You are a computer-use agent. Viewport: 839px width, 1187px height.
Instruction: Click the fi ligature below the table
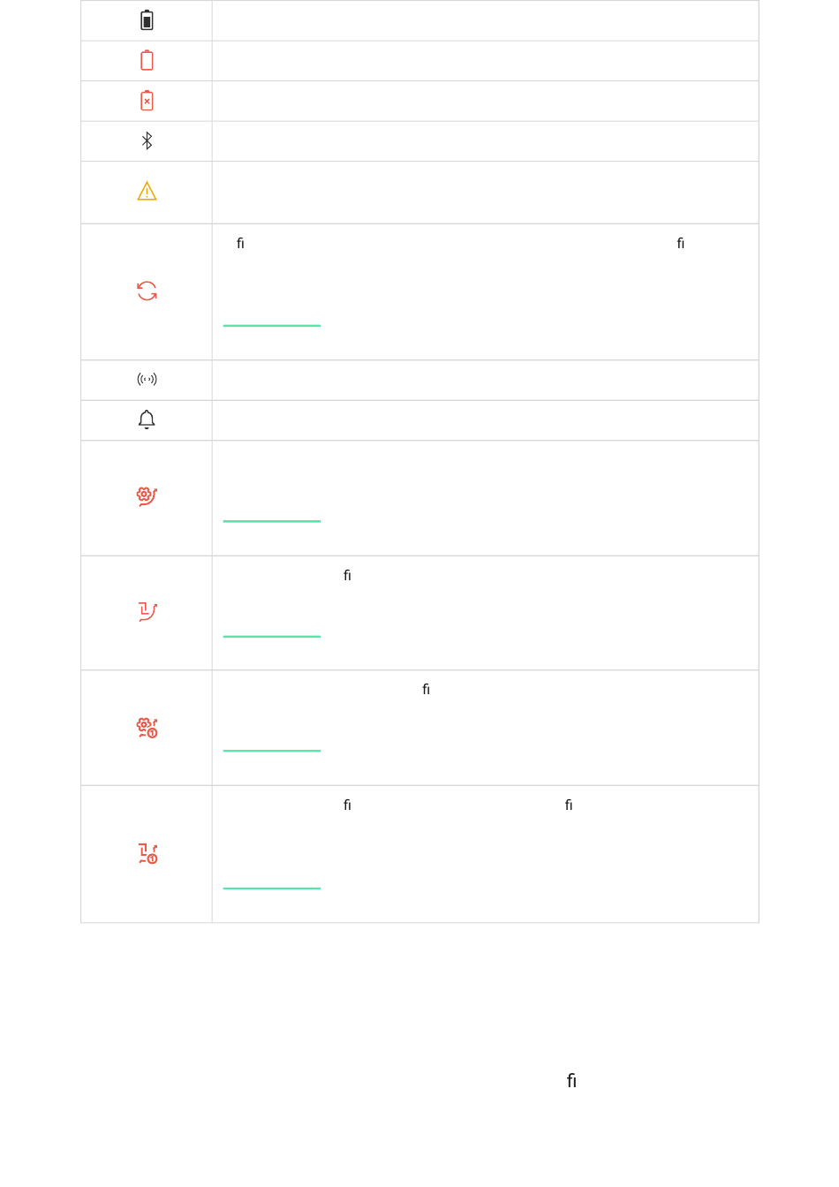pos(571,1081)
